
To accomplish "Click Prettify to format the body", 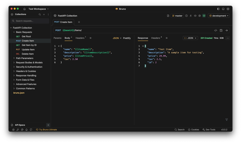I will click(x=127, y=38).
